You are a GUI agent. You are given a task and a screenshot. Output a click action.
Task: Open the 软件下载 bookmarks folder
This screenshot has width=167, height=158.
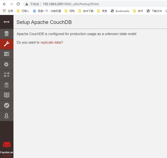coord(86,11)
